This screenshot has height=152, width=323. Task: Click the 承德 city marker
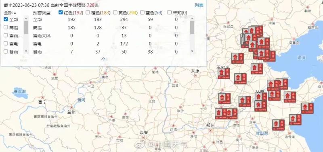pyautogui.click(x=272, y=19)
